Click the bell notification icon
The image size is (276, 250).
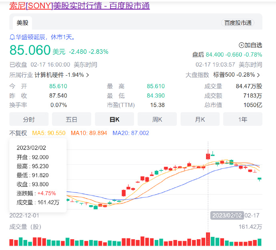click(x=12, y=37)
